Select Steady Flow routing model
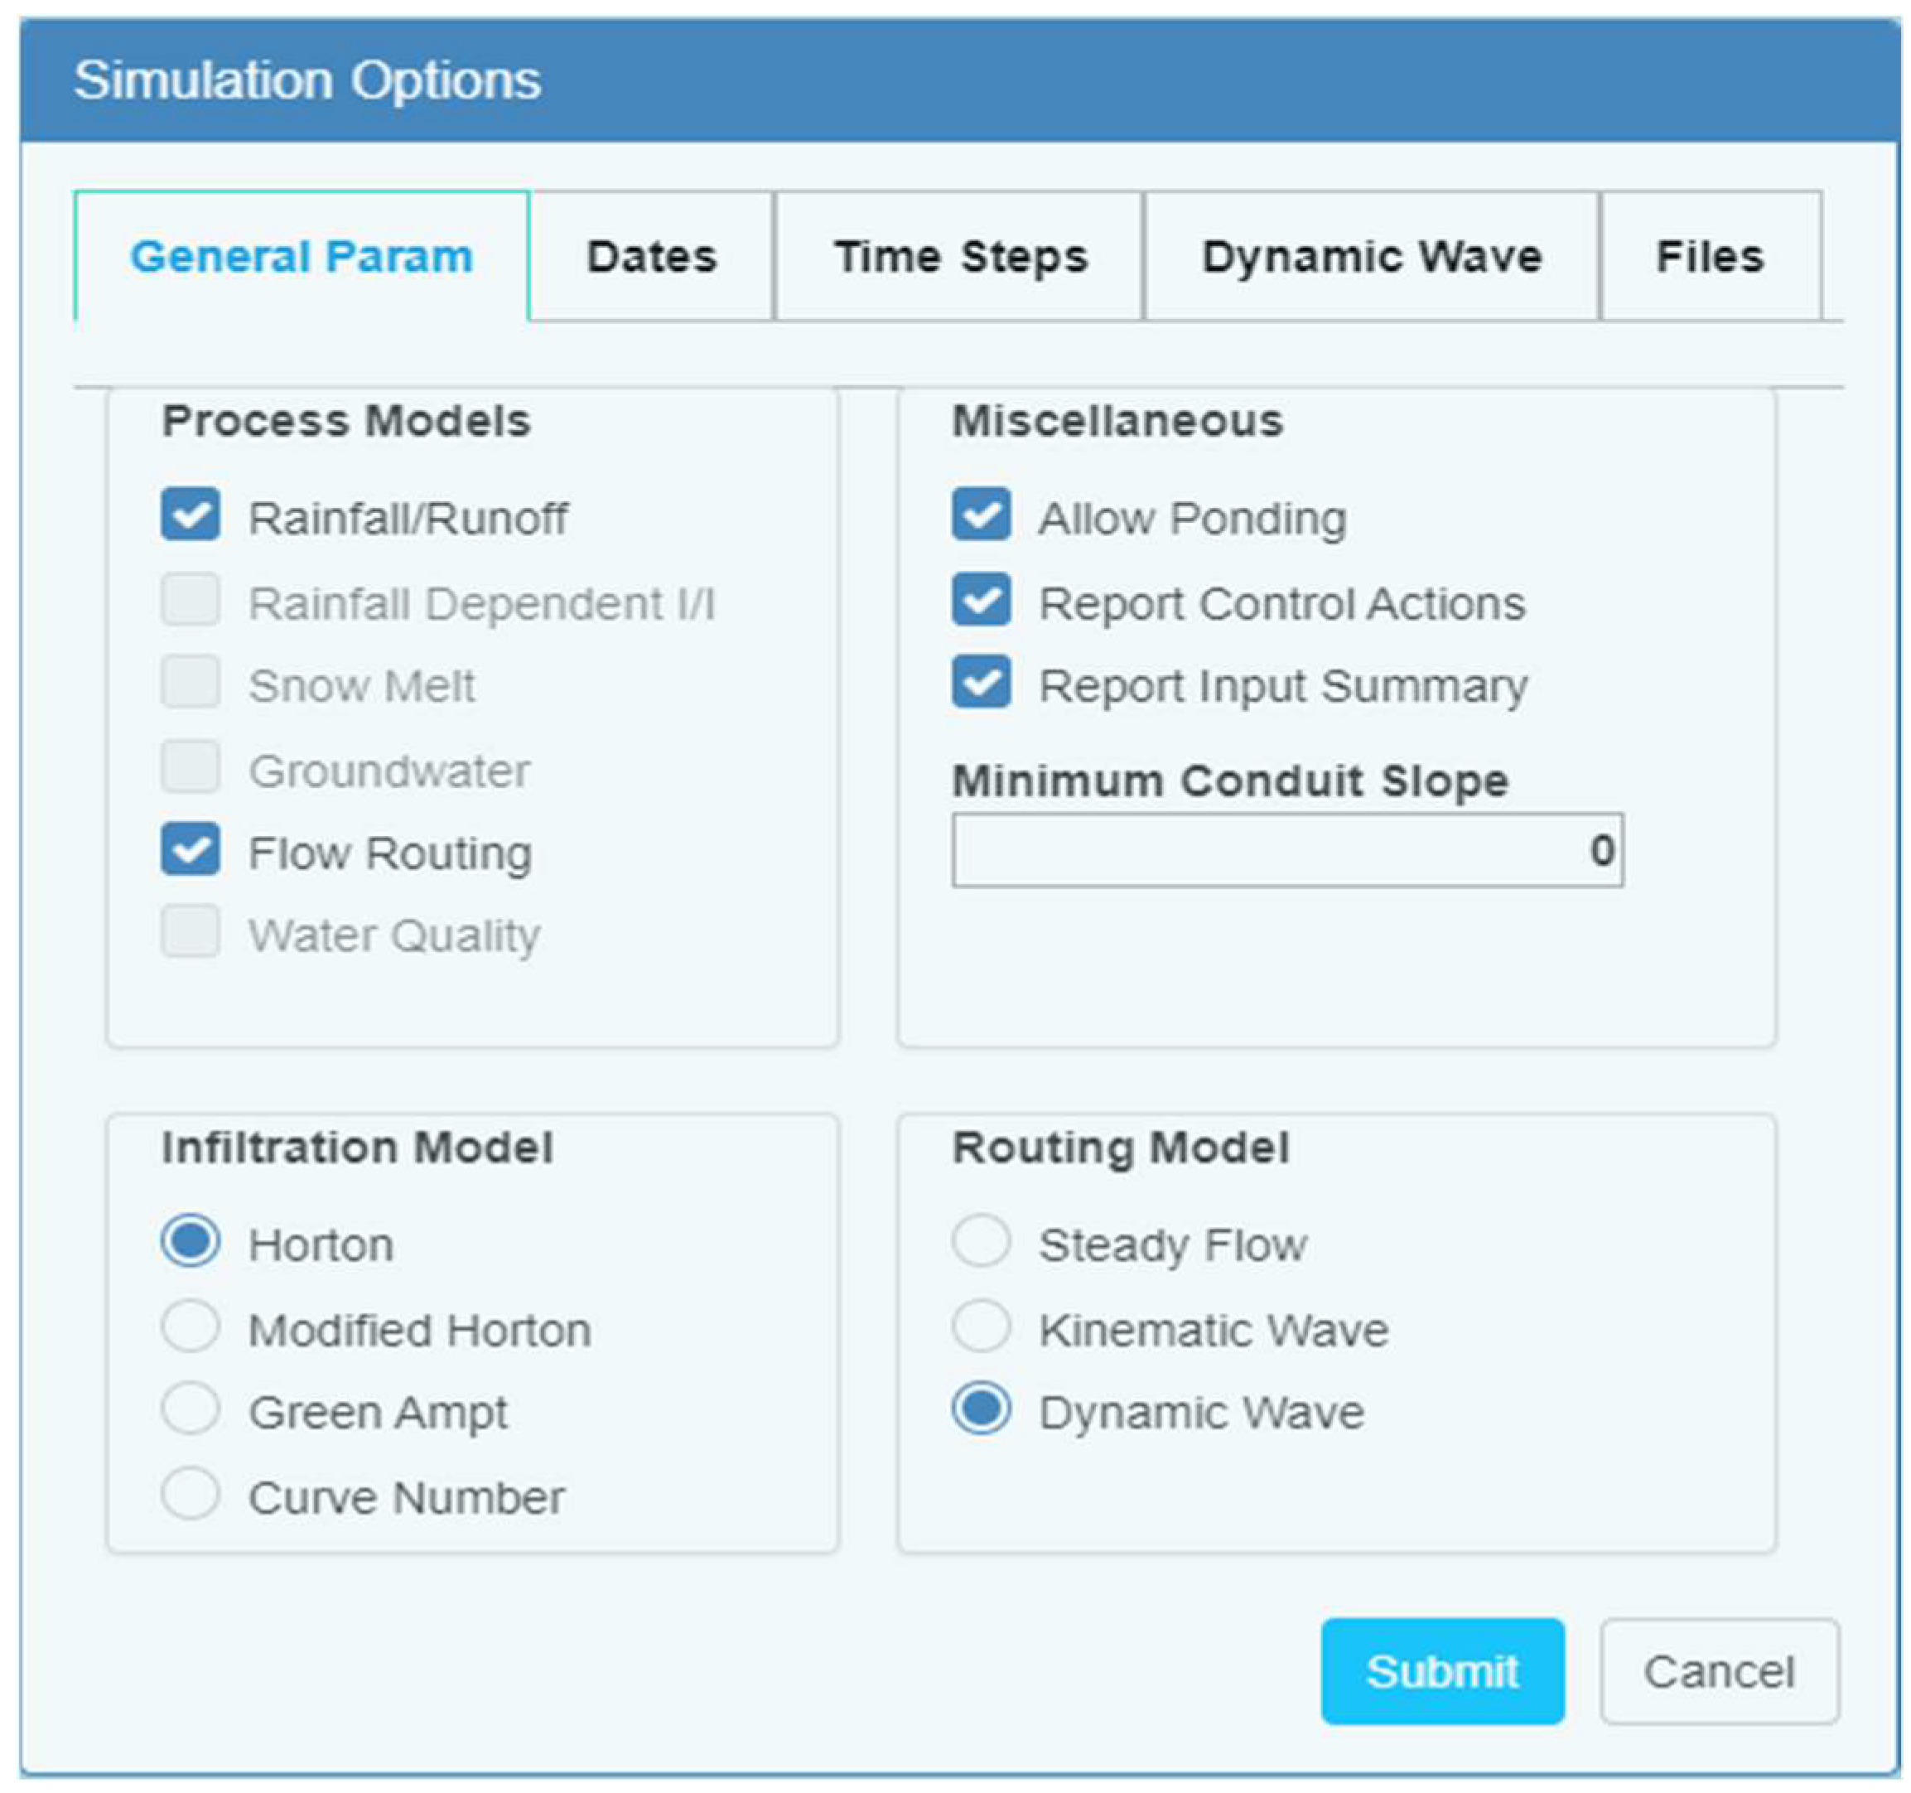The image size is (1911, 1793). pos(981,1241)
